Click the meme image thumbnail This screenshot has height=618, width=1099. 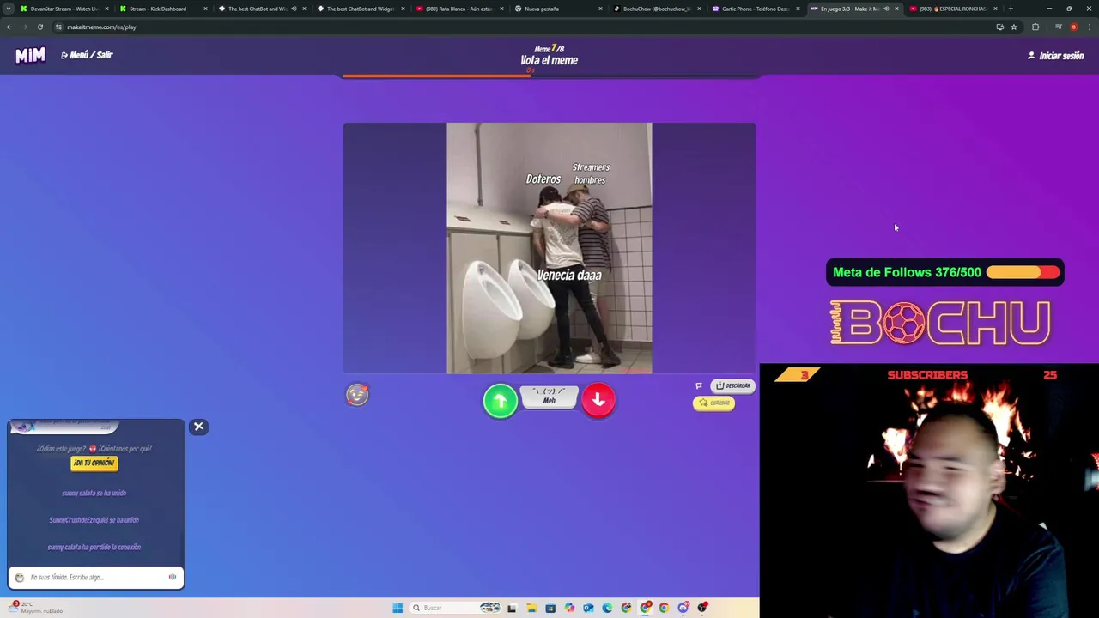(549, 248)
